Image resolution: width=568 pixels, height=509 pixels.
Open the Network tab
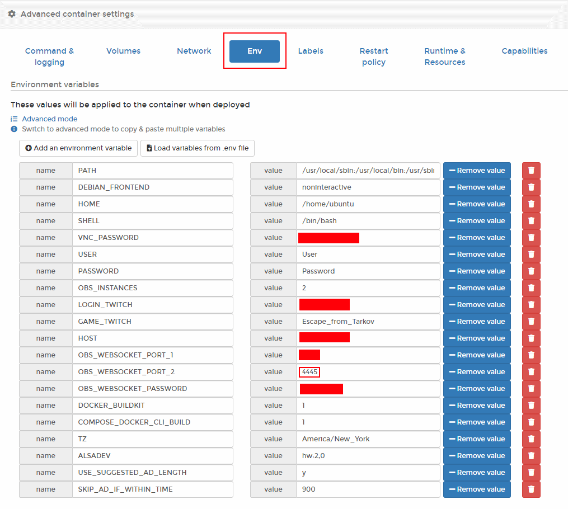[194, 51]
